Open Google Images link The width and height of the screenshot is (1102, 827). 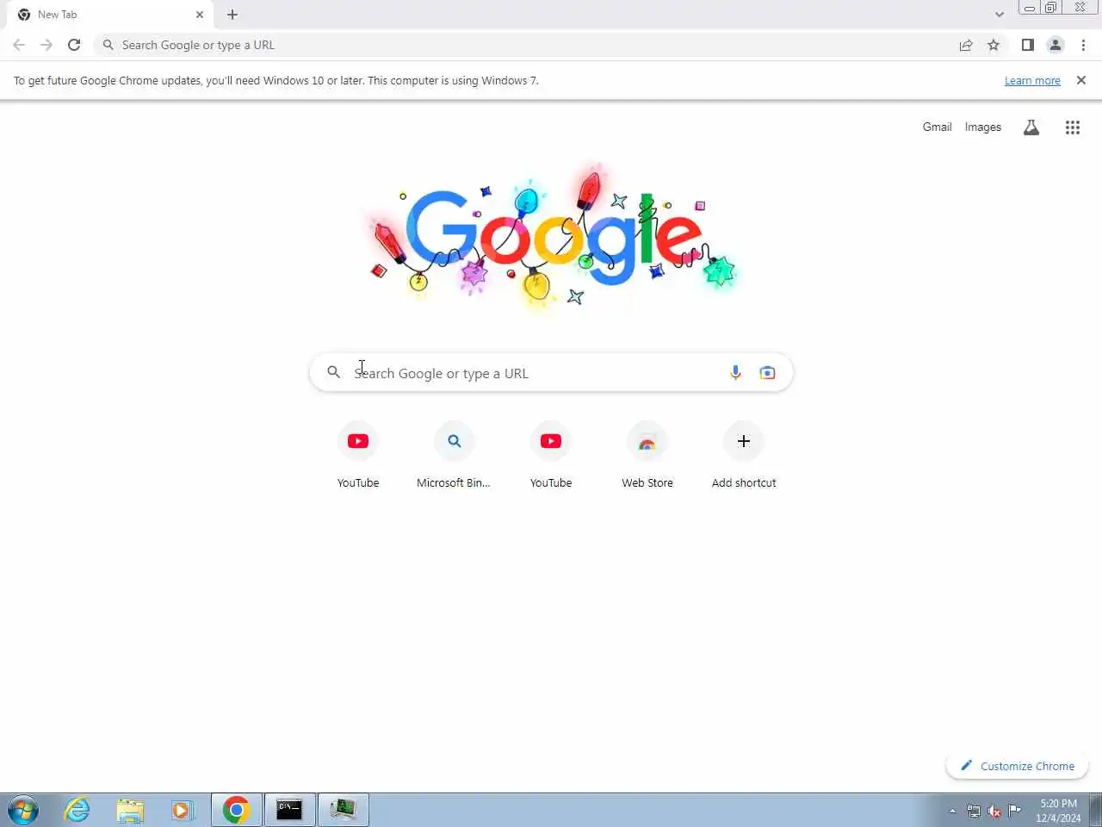(x=982, y=127)
